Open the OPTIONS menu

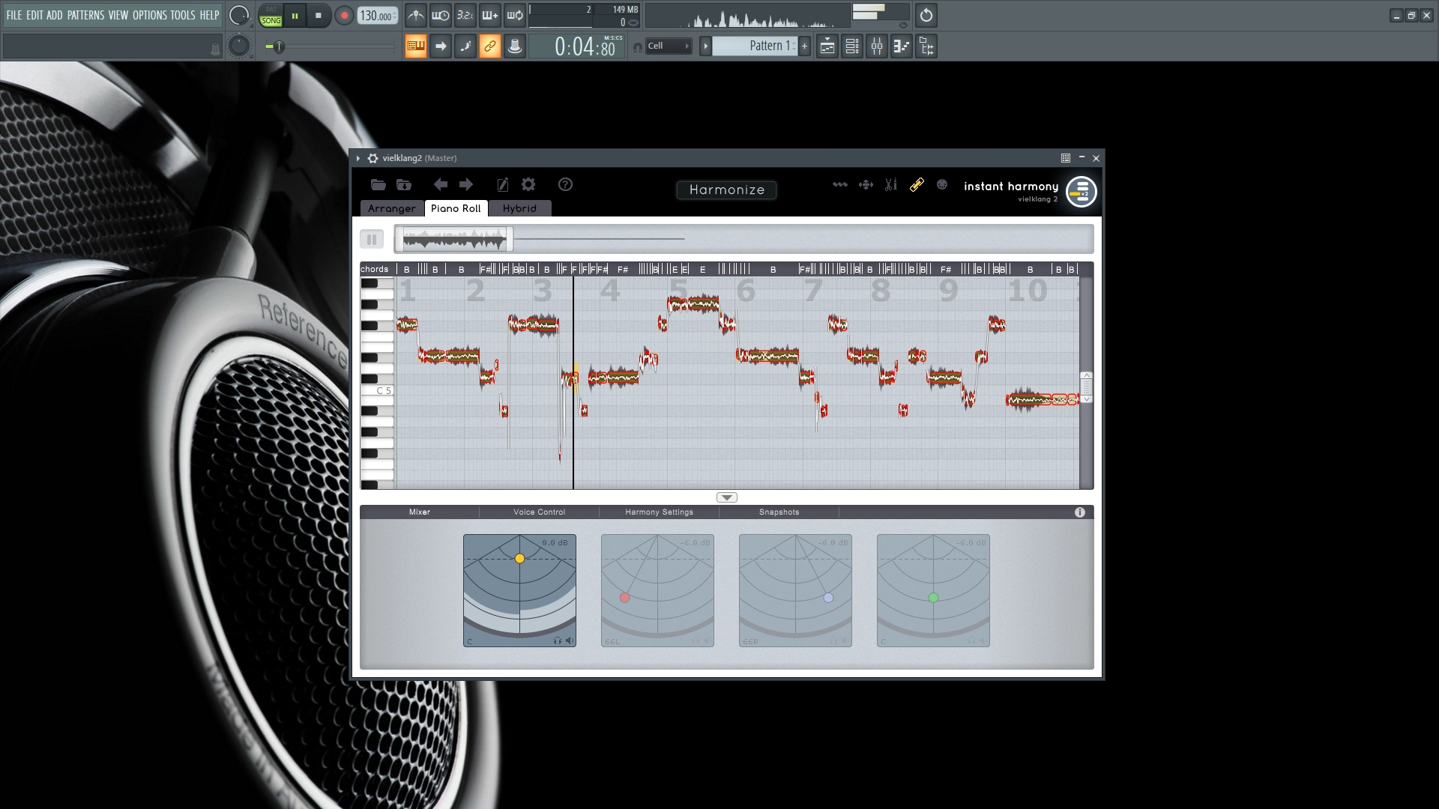(150, 15)
